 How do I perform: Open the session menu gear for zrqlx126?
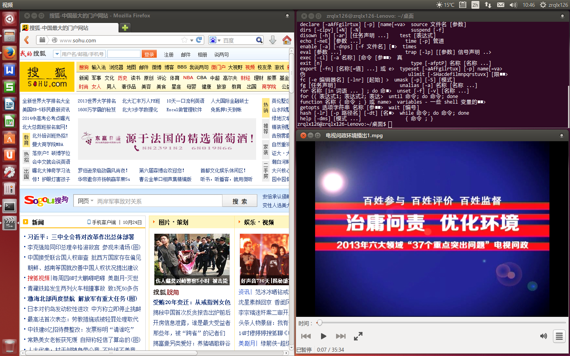click(x=554, y=5)
